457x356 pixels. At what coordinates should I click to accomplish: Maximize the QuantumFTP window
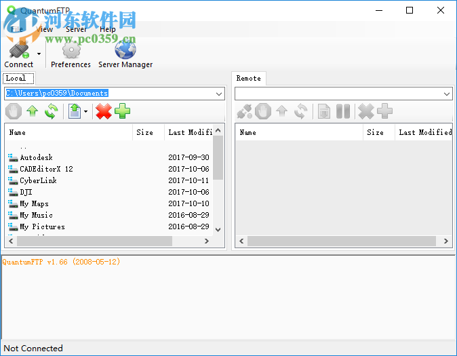pyautogui.click(x=410, y=10)
